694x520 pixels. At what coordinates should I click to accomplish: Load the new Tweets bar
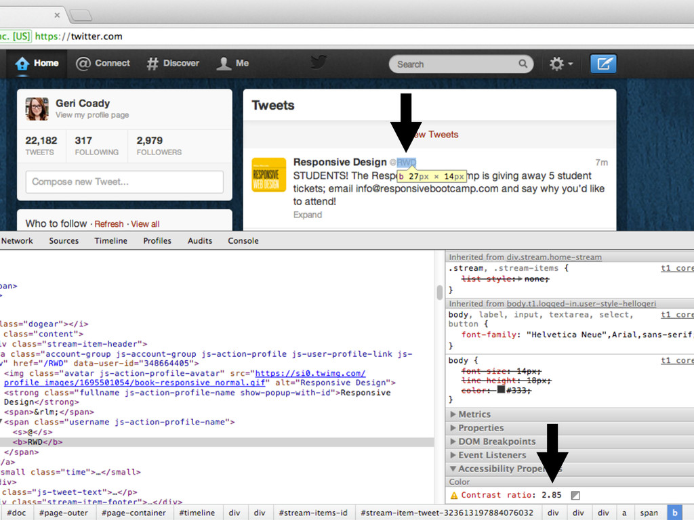tap(429, 135)
